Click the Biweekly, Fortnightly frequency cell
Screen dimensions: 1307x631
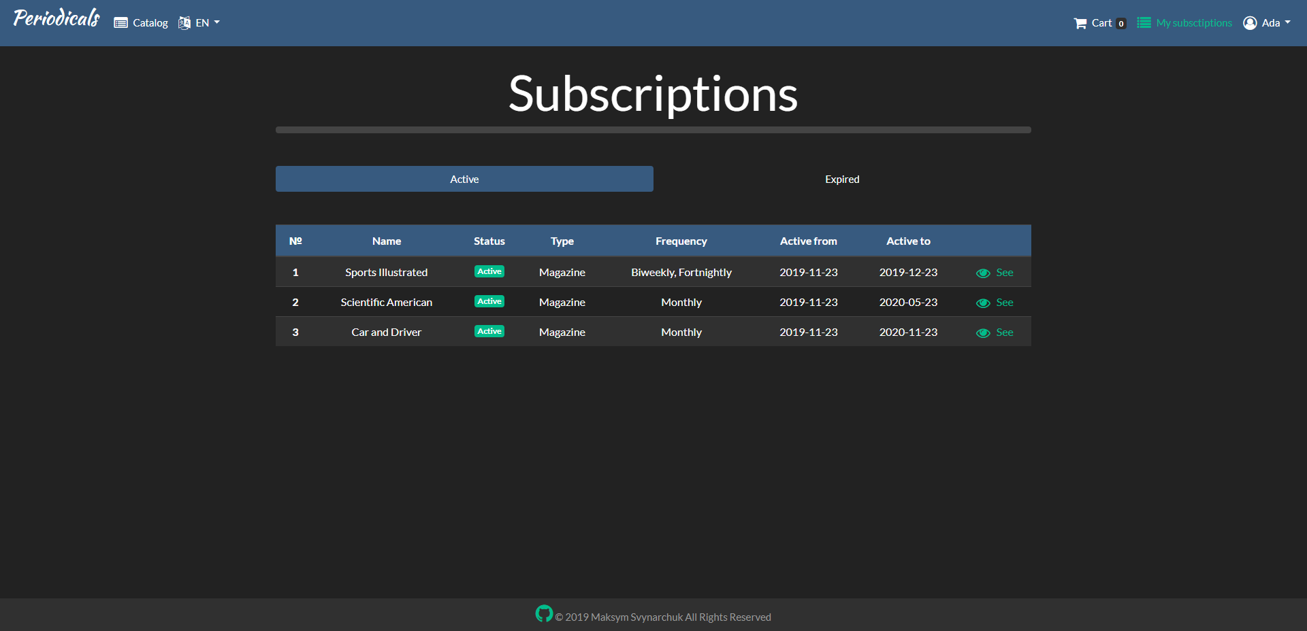(681, 273)
